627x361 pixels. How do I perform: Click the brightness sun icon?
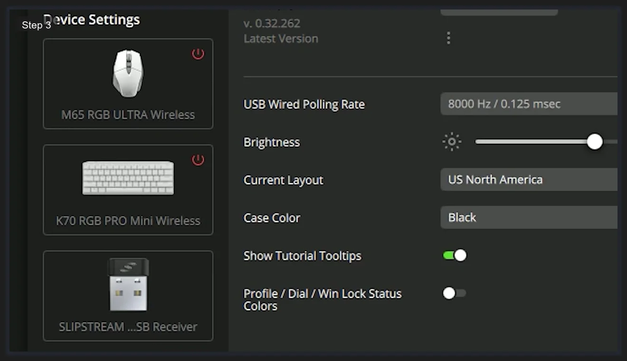coord(451,142)
